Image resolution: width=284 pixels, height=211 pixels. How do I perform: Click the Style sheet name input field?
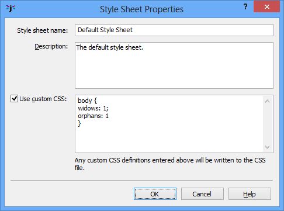[x=174, y=30]
